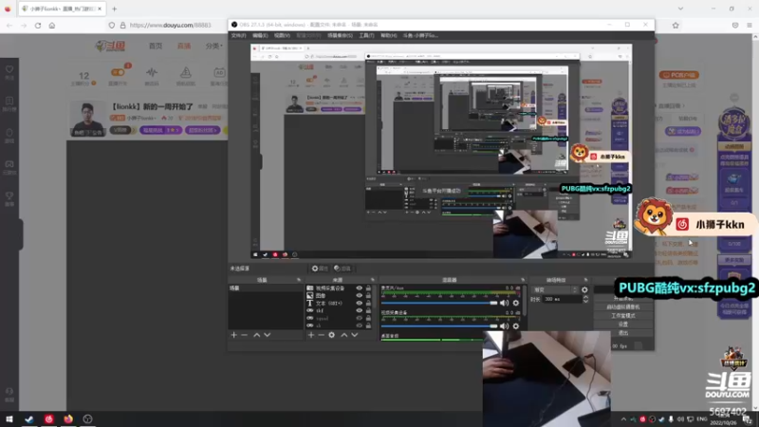Screen dimensions: 759x427
Task: Open the OBS 帮助(H) menu
Action: [388, 35]
